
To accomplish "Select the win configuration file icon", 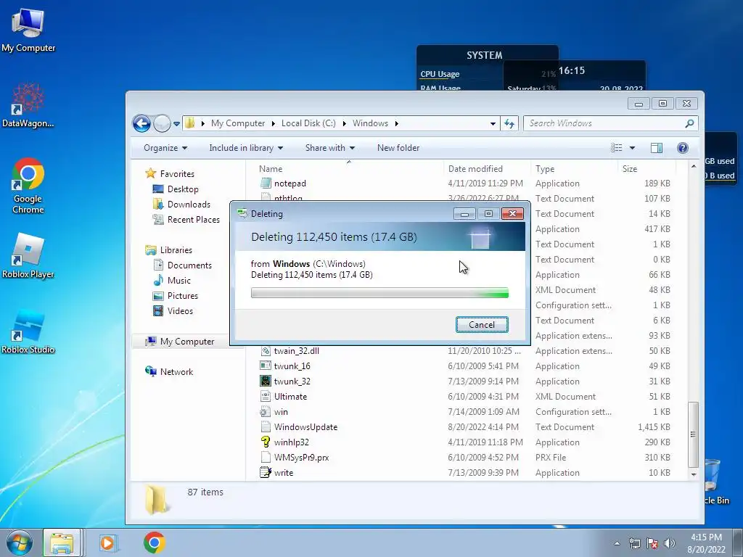I will [266, 412].
